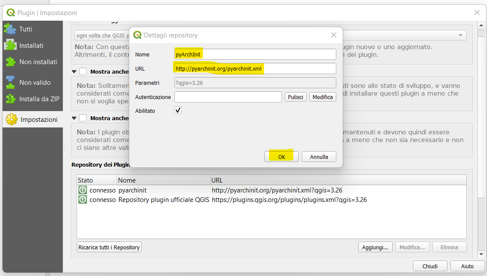
Task: Click the Elimina repository button
Action: (449, 247)
